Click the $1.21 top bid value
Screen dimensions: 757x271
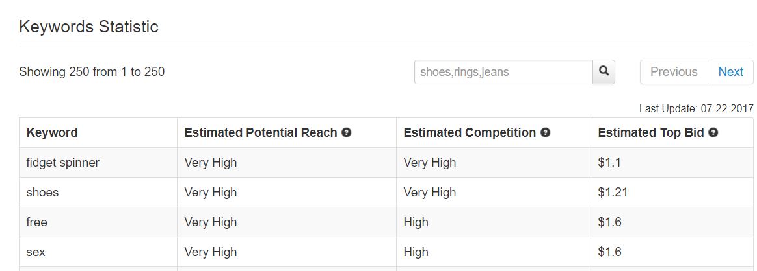click(613, 193)
